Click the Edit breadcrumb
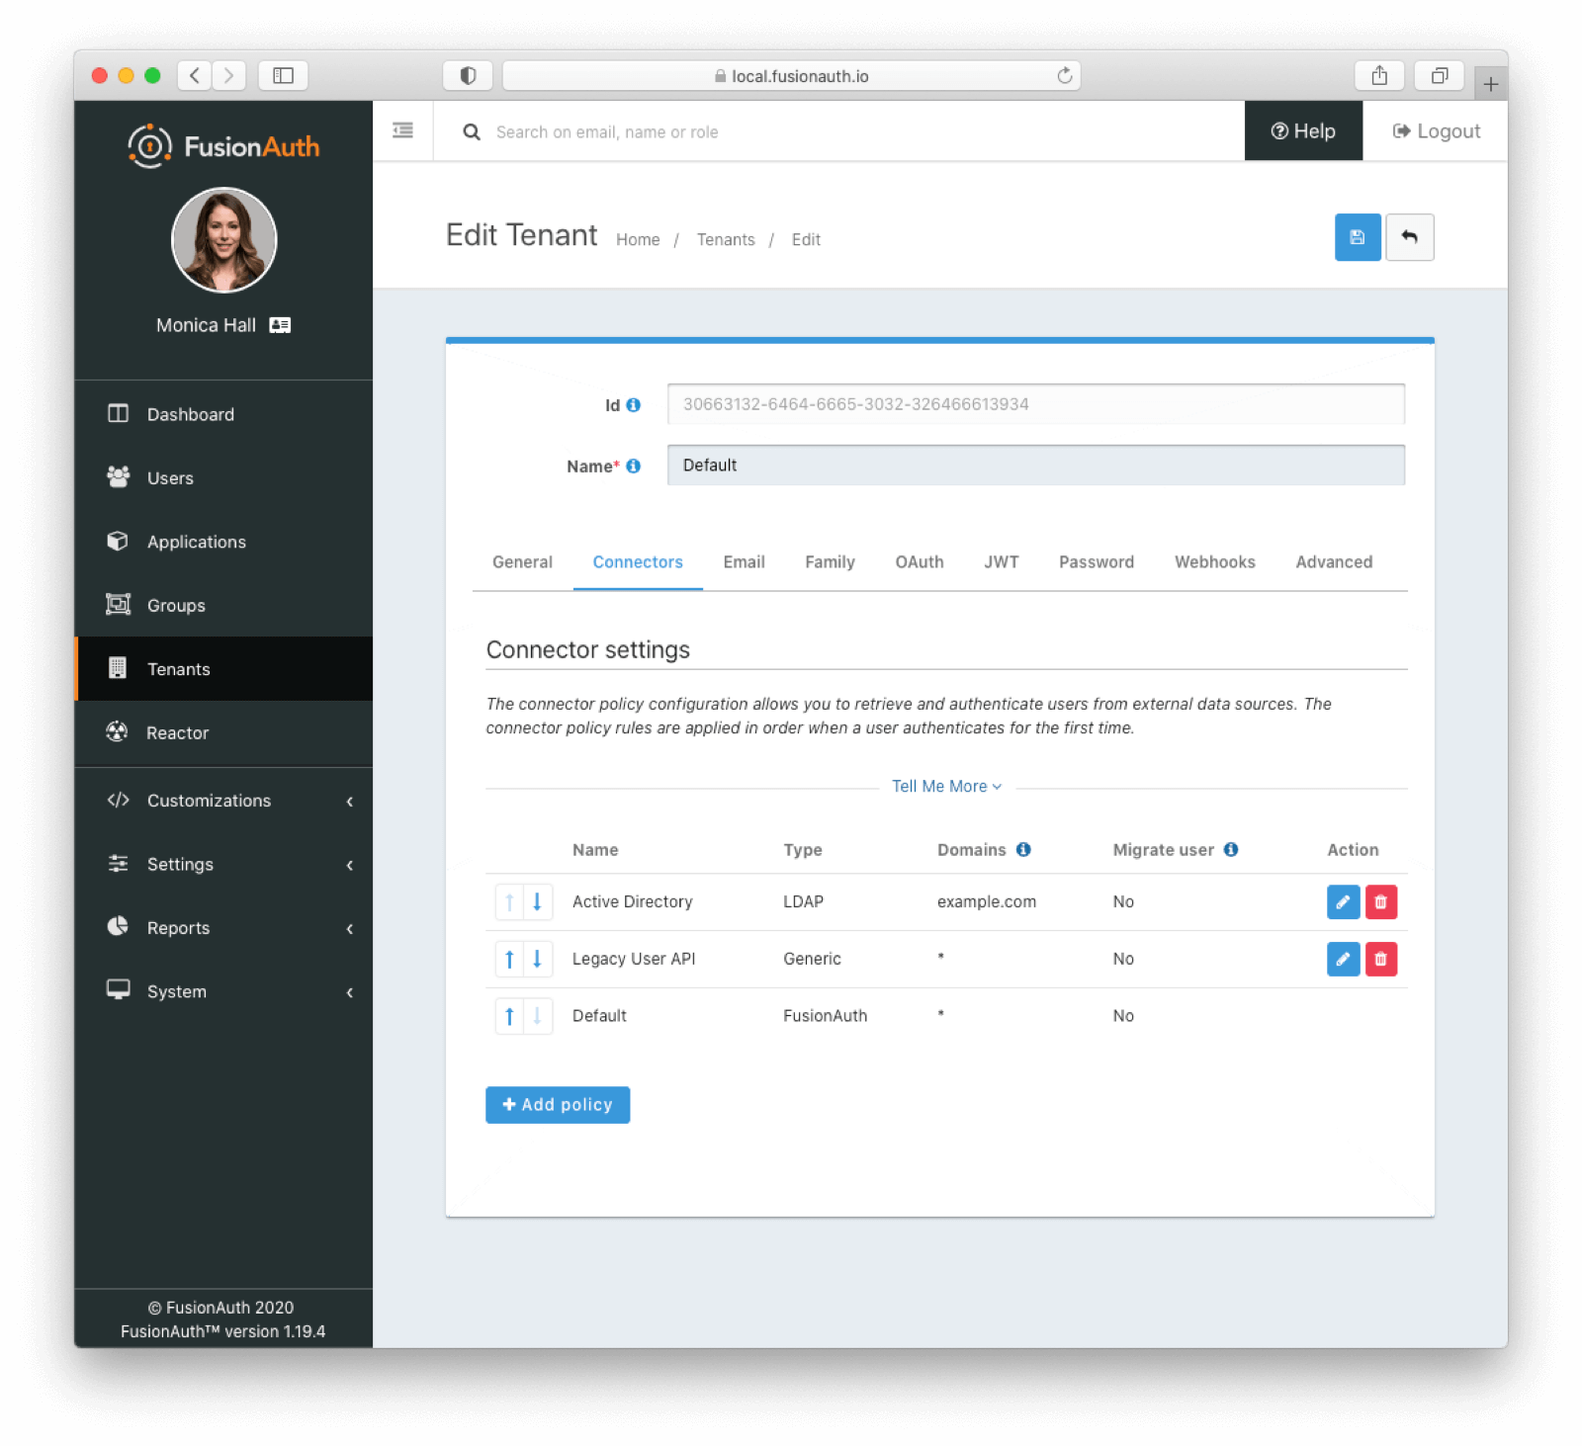 click(x=806, y=239)
